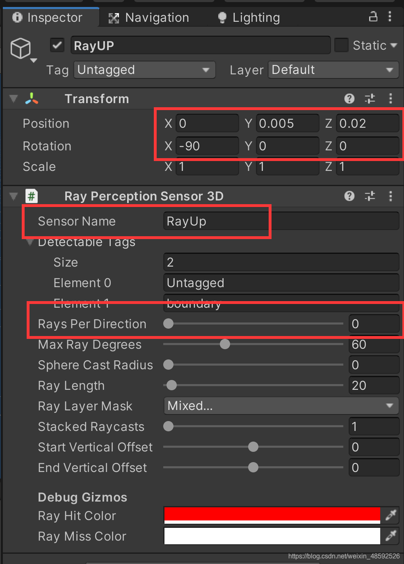404x564 pixels.
Task: Enable the Static checkbox
Action: coord(341,45)
